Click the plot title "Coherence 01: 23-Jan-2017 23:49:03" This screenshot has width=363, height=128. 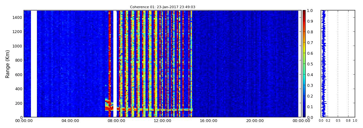(163, 7)
